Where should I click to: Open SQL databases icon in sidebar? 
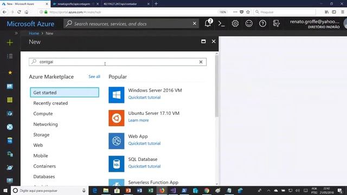(x=10, y=141)
